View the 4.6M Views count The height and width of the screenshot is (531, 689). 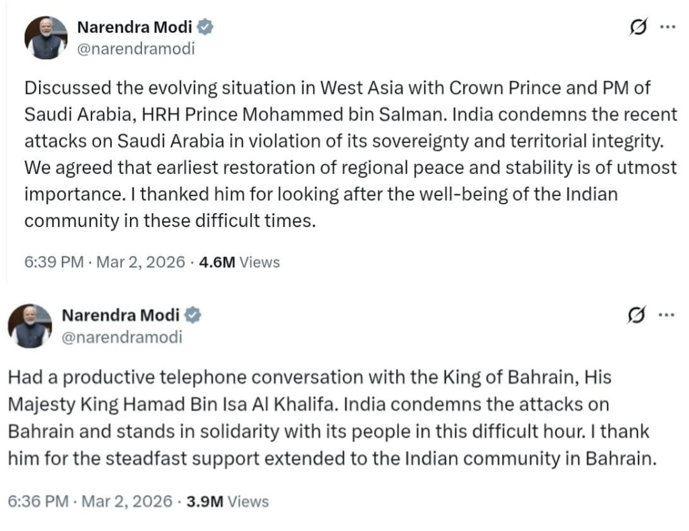click(x=239, y=262)
